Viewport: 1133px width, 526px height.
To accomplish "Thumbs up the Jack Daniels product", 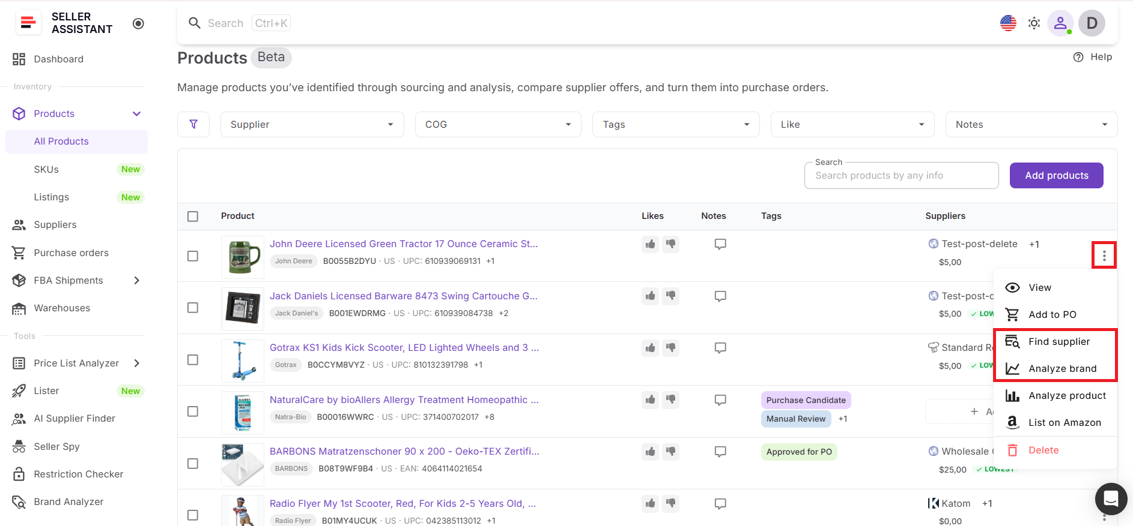I will 650,296.
